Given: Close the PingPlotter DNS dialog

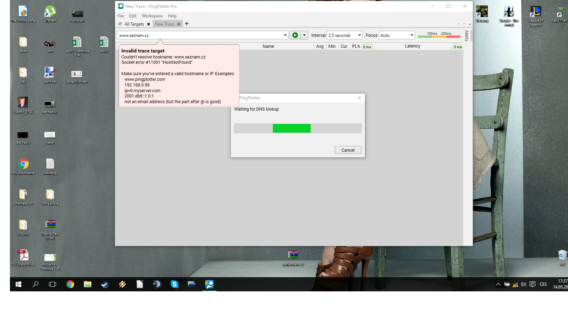Looking at the screenshot, I should (x=360, y=98).
